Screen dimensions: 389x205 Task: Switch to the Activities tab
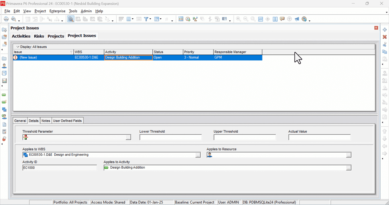(21, 36)
